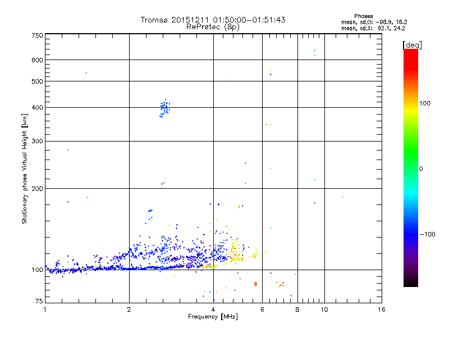449x337 pixels.
Task: Click the plot title 'Tromsø 20151211 01:50:00-01:51:43'
Action: tap(213, 20)
